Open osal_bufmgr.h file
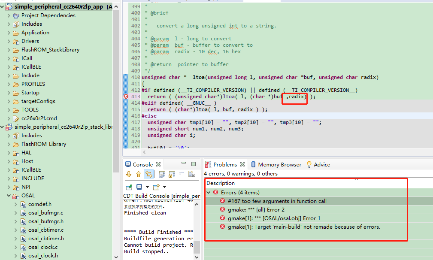 [x=46, y=221]
